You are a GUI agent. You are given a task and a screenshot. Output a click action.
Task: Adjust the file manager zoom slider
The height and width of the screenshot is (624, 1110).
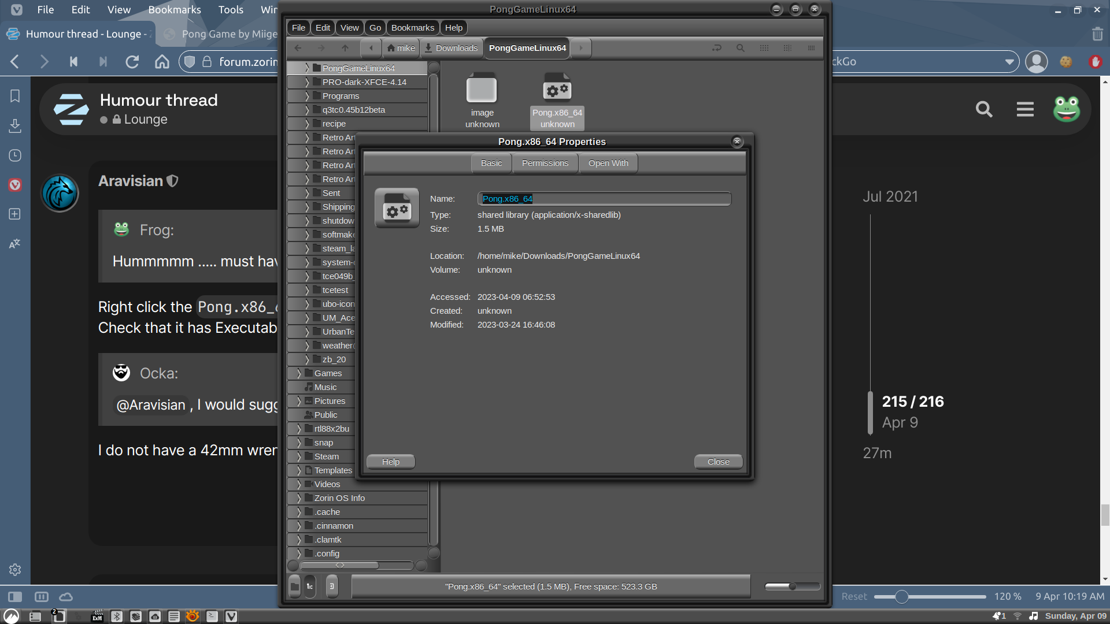point(792,586)
